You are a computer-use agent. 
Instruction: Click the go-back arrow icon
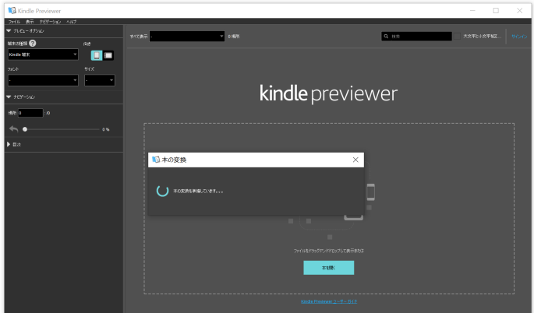coord(13,129)
